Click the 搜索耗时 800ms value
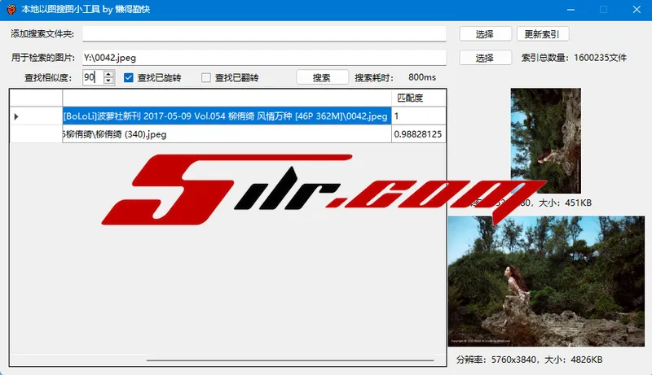The width and height of the screenshot is (652, 375). point(422,77)
